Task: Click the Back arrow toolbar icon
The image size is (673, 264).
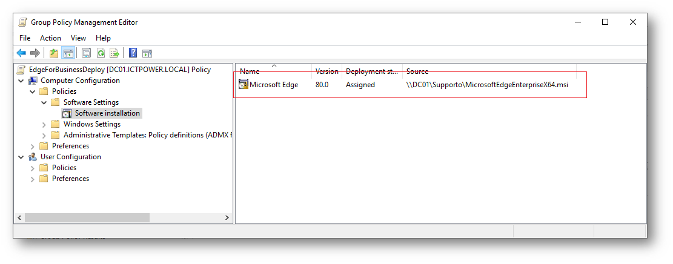Action: pos(21,53)
